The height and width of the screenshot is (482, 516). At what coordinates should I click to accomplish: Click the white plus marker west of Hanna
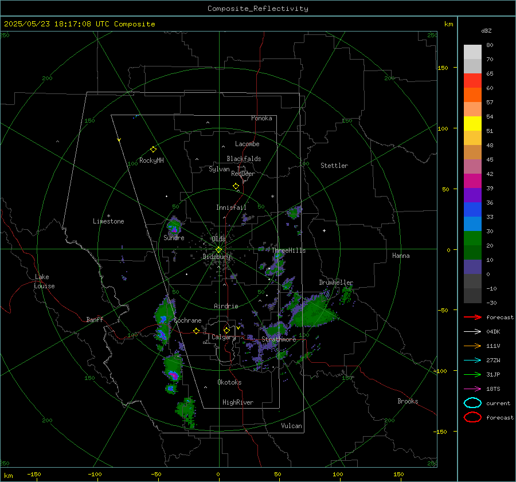click(x=324, y=230)
